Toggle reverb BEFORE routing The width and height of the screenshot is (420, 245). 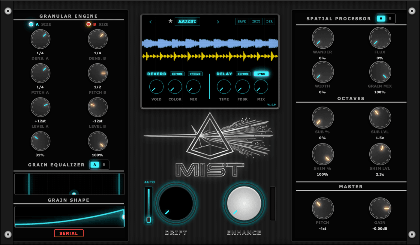tap(177, 74)
